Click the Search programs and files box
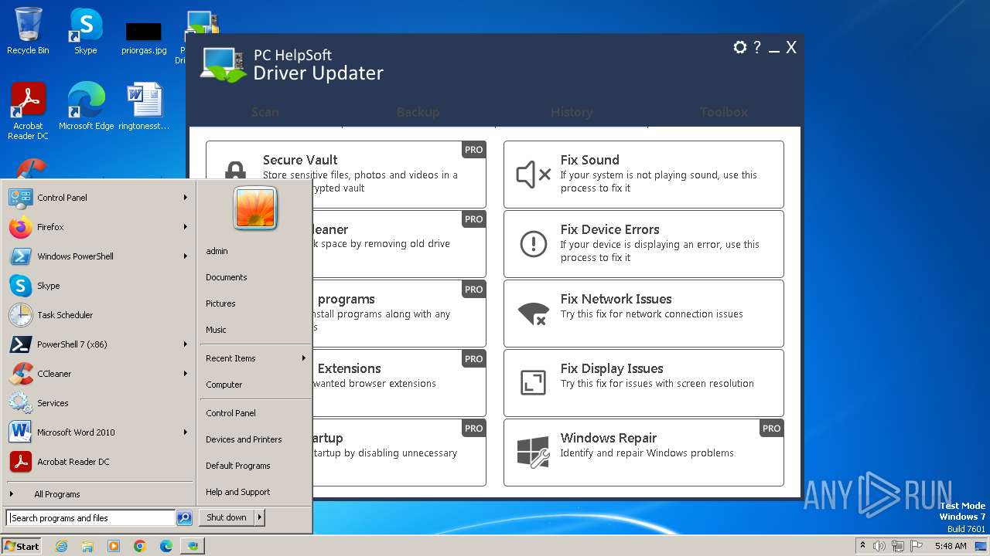990x556 pixels. pyautogui.click(x=91, y=518)
